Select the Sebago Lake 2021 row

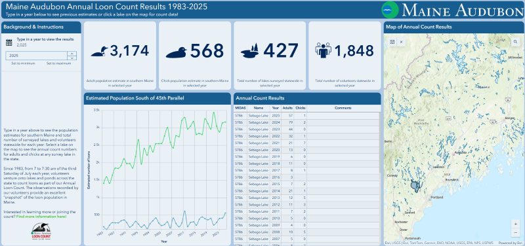pyautogui.click(x=306, y=143)
